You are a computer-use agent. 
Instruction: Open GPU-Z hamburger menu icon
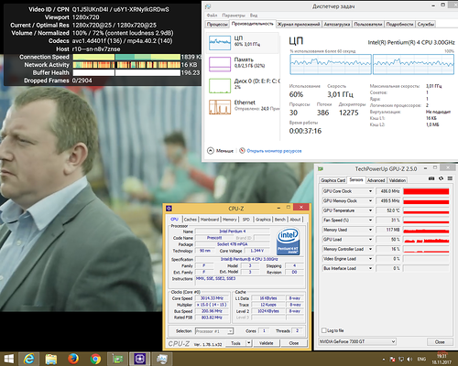pos(450,178)
